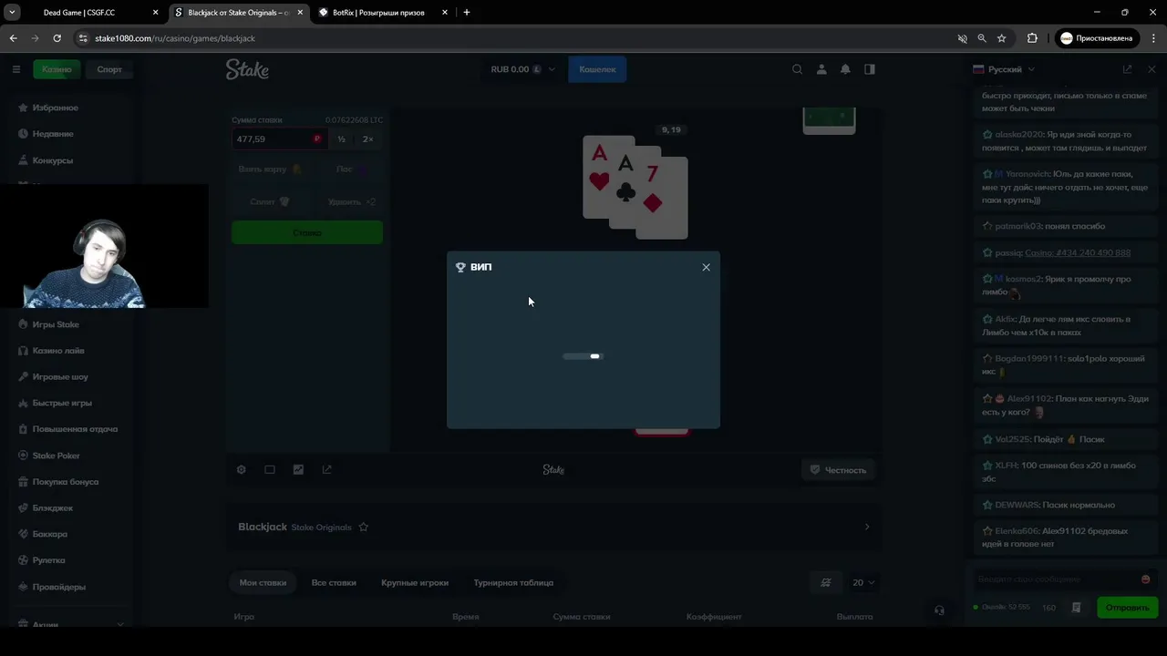Close the ВИП popup dialog

tap(706, 267)
